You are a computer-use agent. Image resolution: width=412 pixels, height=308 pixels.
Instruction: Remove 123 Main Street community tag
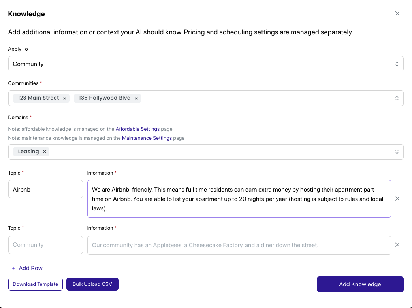pos(65,98)
